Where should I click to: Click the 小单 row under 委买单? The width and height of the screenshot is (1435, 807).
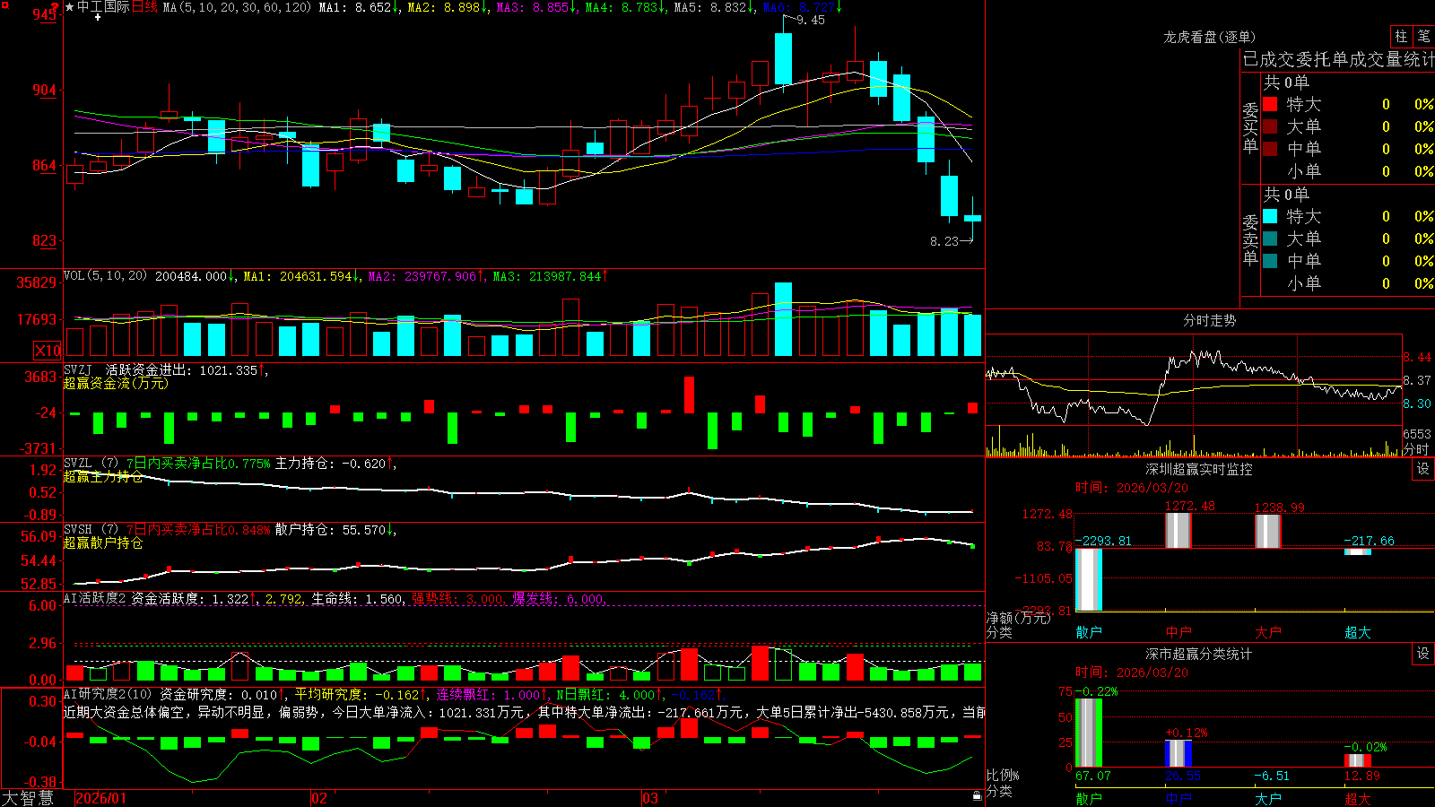pyautogui.click(x=1348, y=171)
